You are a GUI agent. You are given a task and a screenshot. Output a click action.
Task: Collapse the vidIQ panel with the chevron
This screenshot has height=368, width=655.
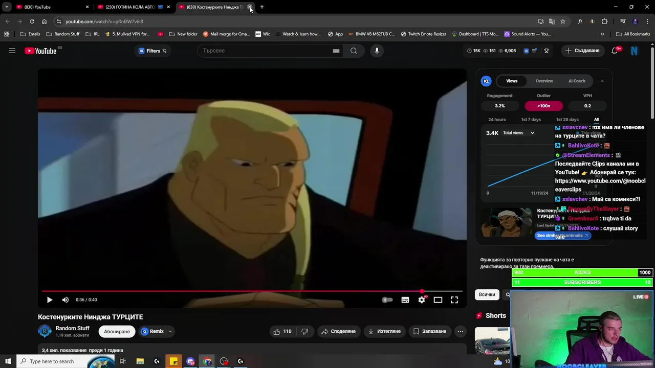tap(602, 81)
